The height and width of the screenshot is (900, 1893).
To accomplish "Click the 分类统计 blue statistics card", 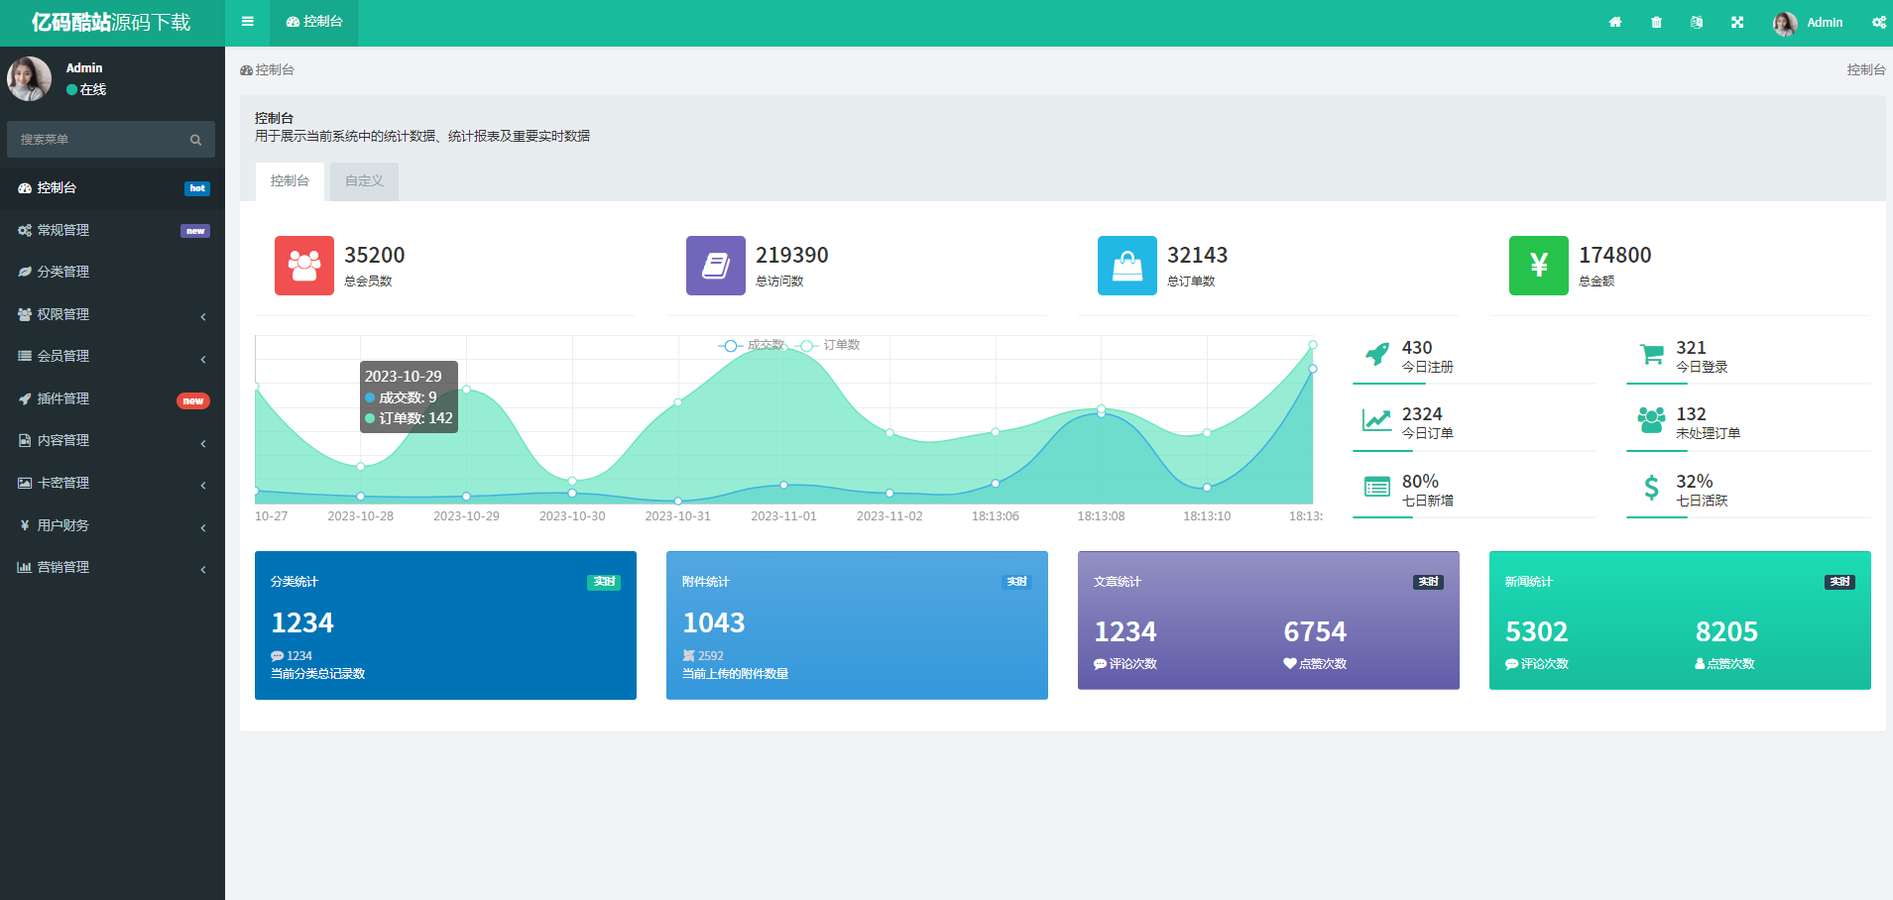I will pyautogui.click(x=445, y=625).
